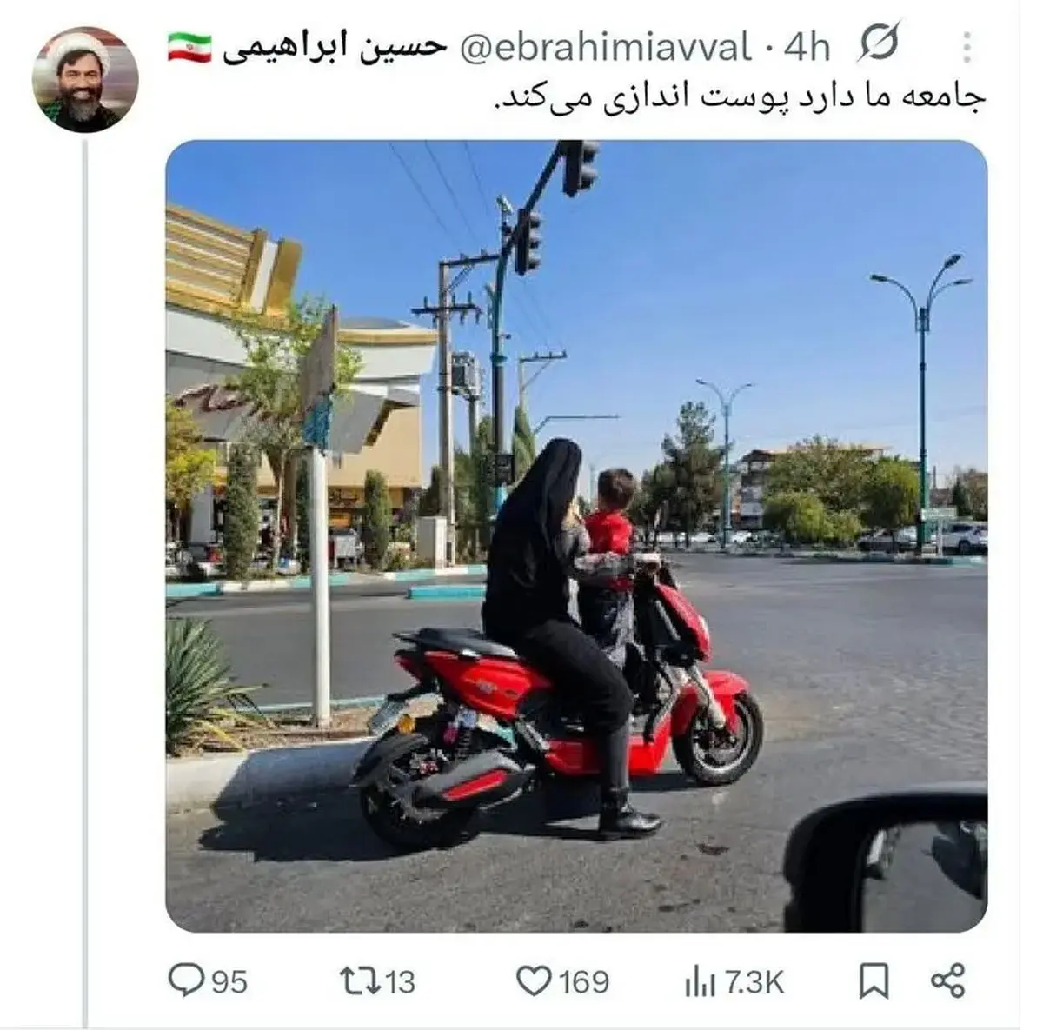Open the @ebrahimiavval handle link
Screen dimensions: 1043x1030
pyautogui.click(x=604, y=48)
